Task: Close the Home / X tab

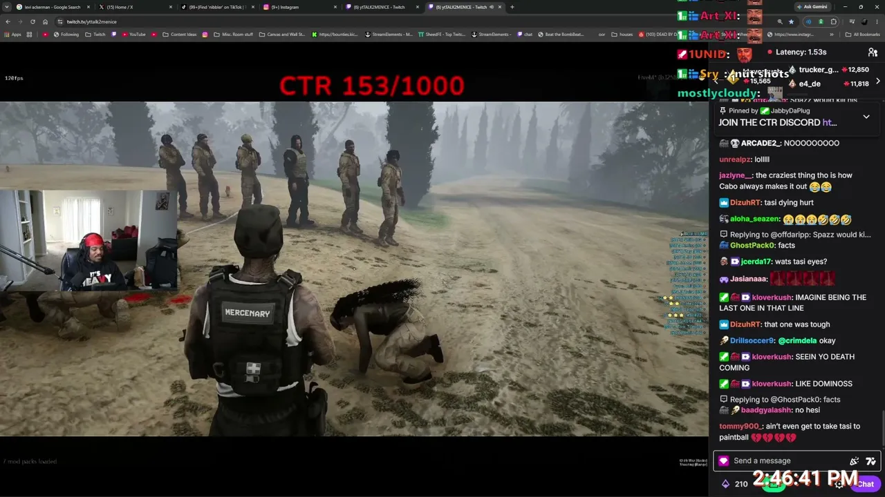Action: pyautogui.click(x=171, y=7)
